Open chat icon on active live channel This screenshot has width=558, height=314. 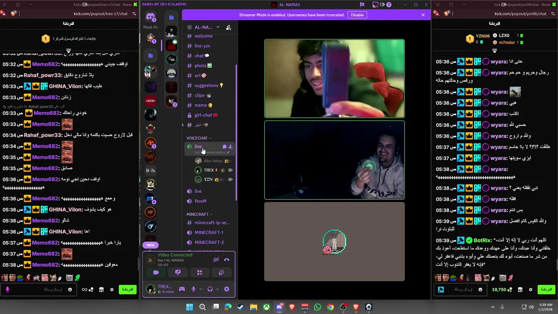coord(225,147)
